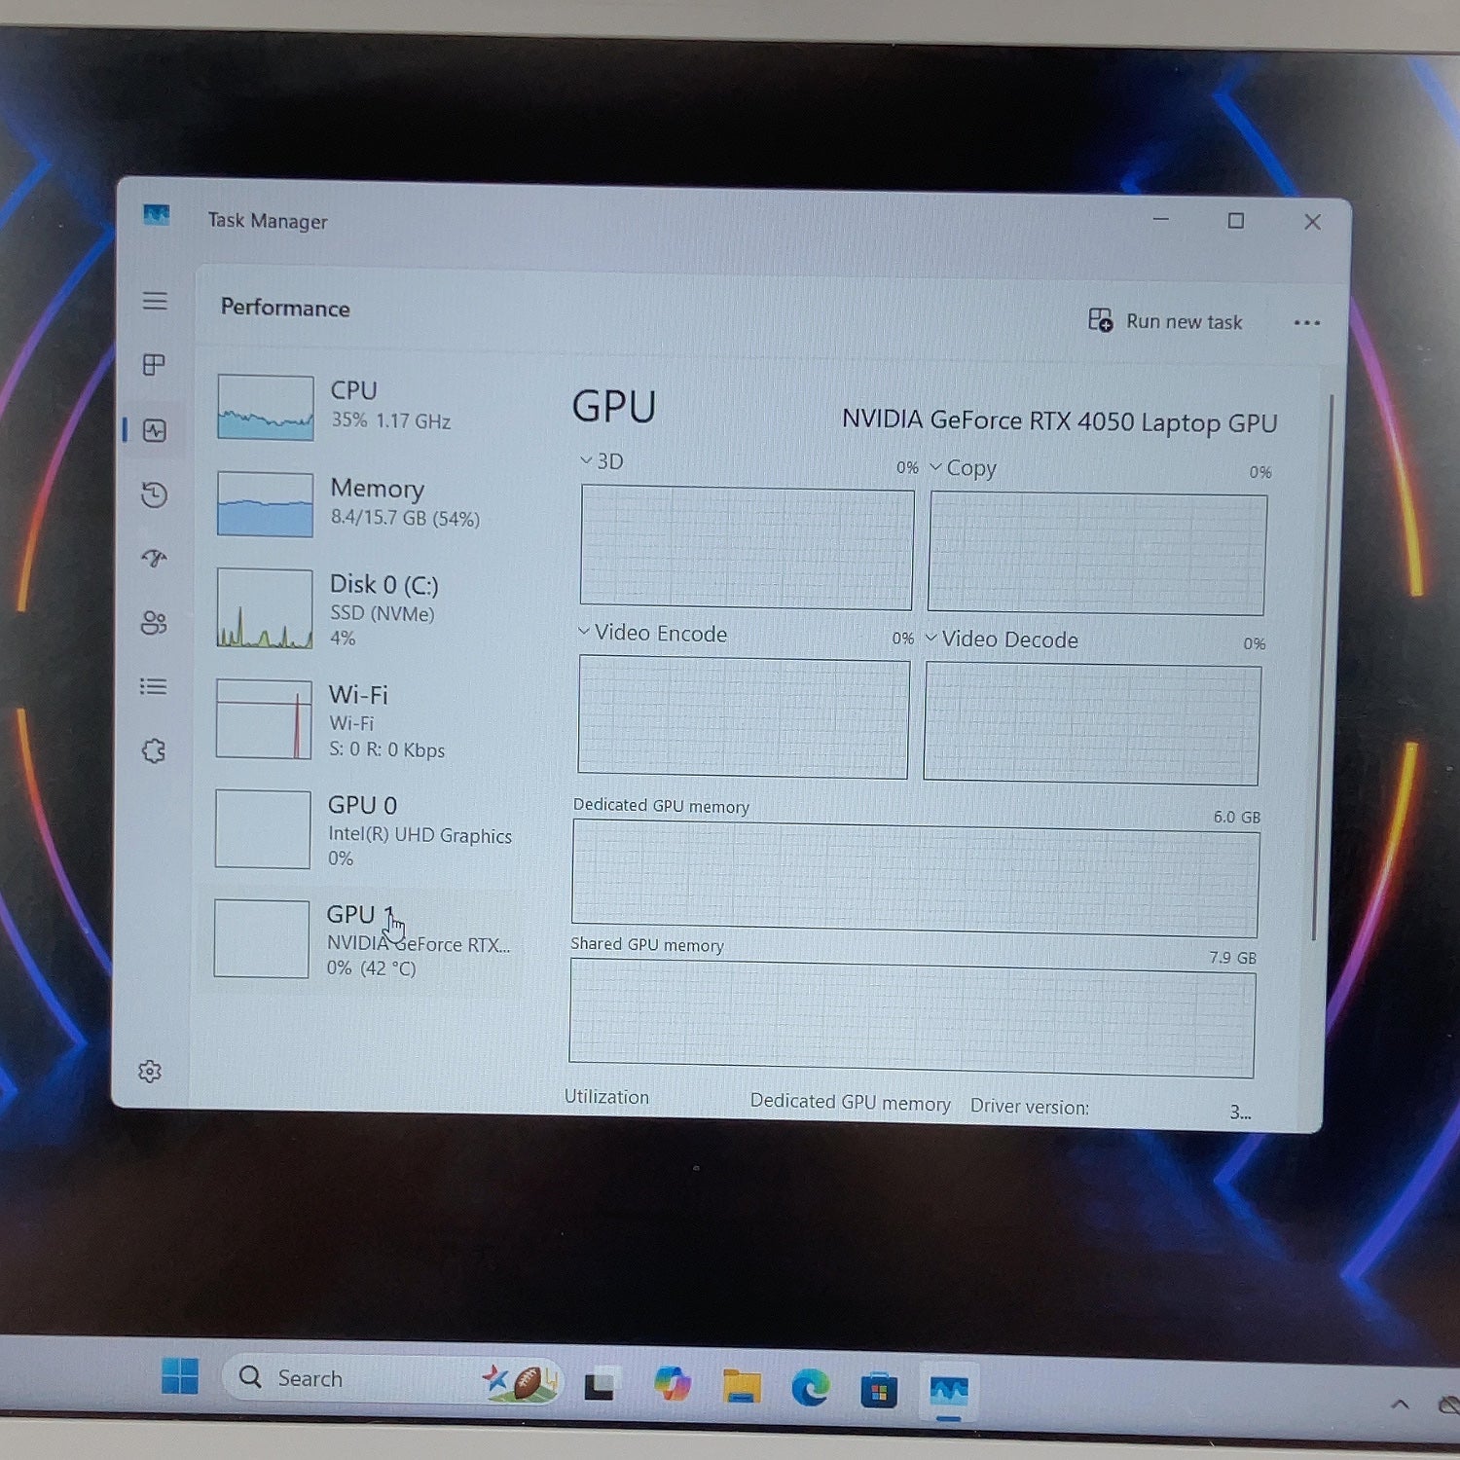
Task: Click the 6.0 GB dedicated memory value
Action: point(1236,817)
